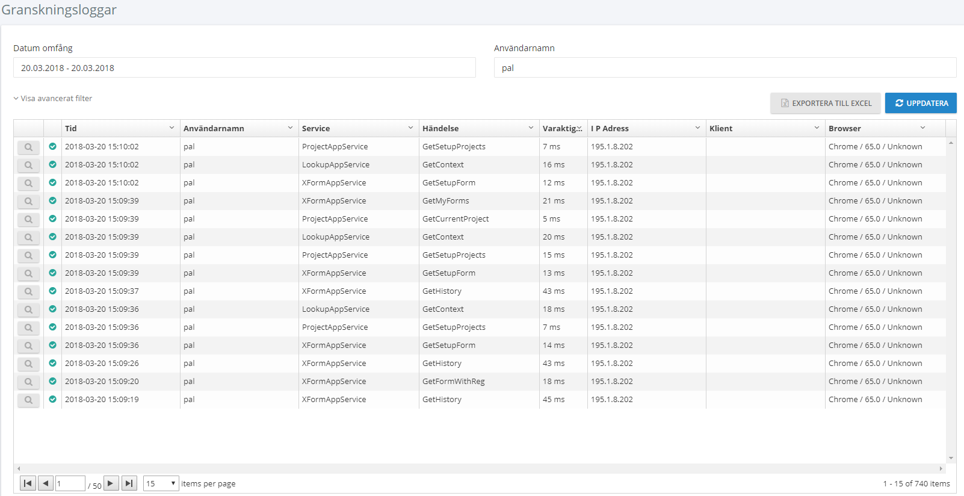Click the horizontal scrollbar left arrow
The image size is (964, 496).
[x=19, y=468]
